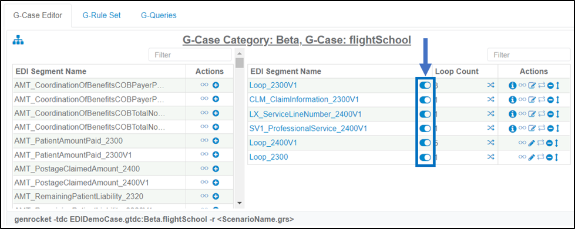Click the right-side Filter input field
Image resolution: width=575 pixels, height=229 pixels.
point(529,55)
